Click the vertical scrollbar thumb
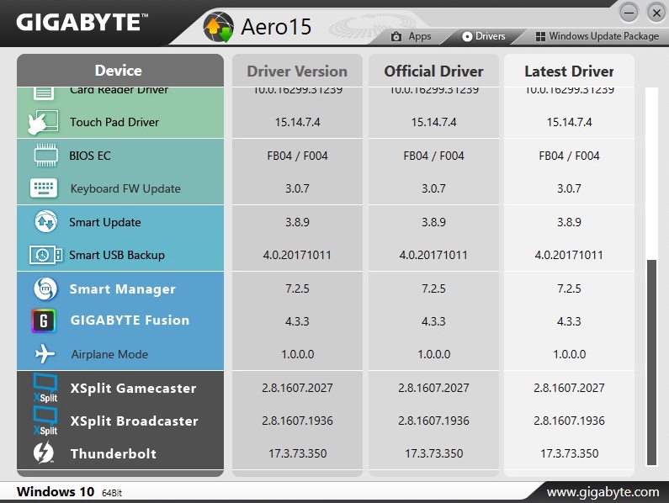The width and height of the screenshot is (669, 503). pos(650,362)
